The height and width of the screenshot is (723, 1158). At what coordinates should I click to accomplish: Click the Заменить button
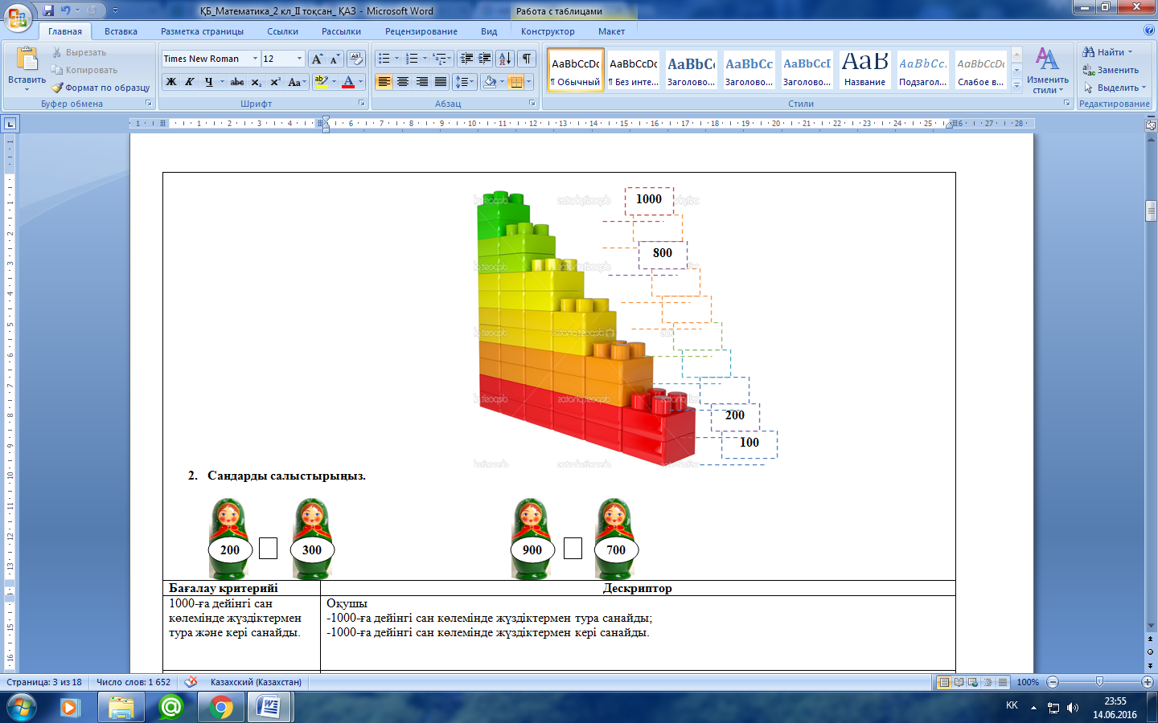coord(1111,70)
